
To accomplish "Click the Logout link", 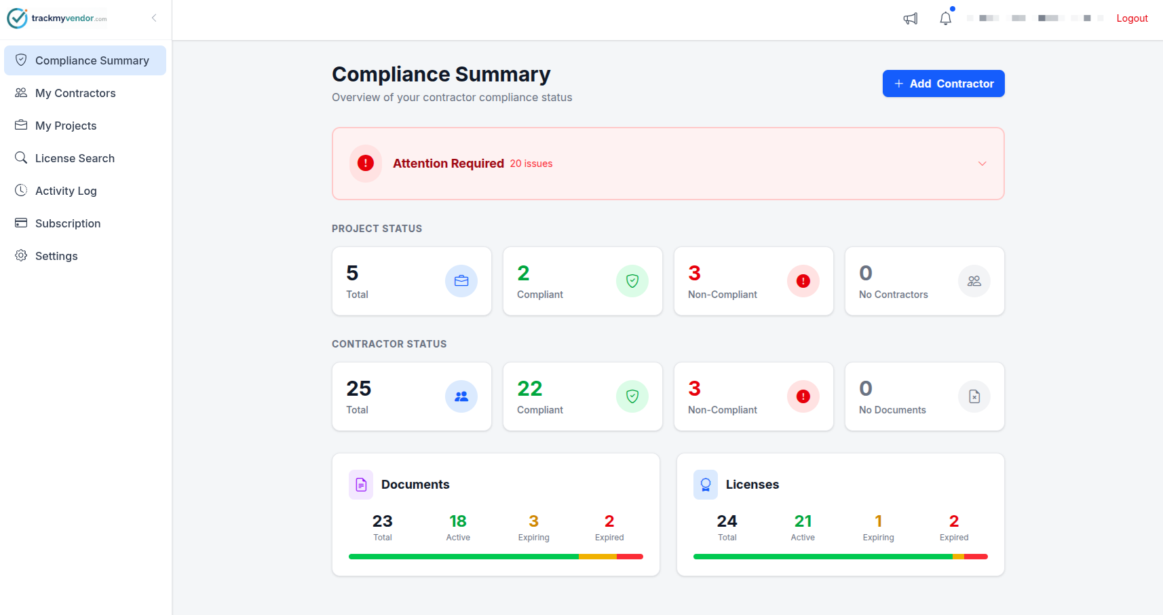I will click(1132, 18).
